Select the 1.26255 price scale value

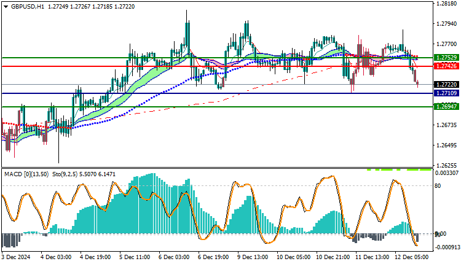tap(447, 166)
